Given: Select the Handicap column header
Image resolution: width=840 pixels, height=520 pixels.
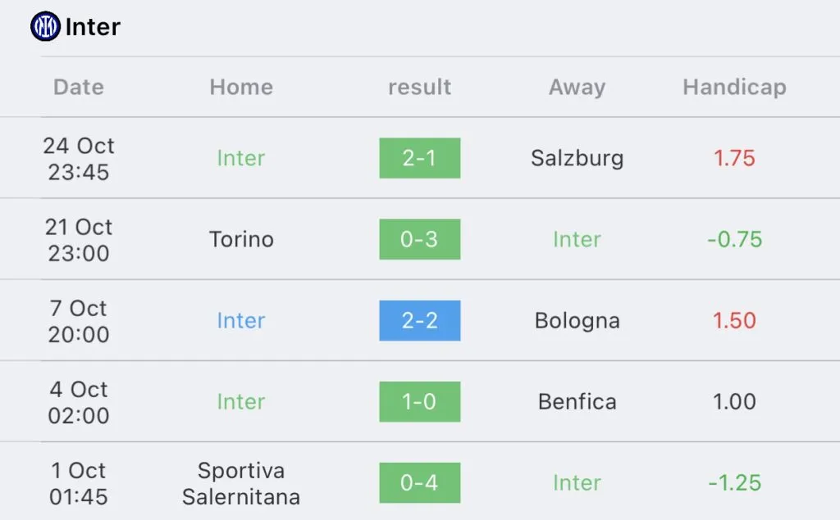Looking at the screenshot, I should (x=734, y=87).
